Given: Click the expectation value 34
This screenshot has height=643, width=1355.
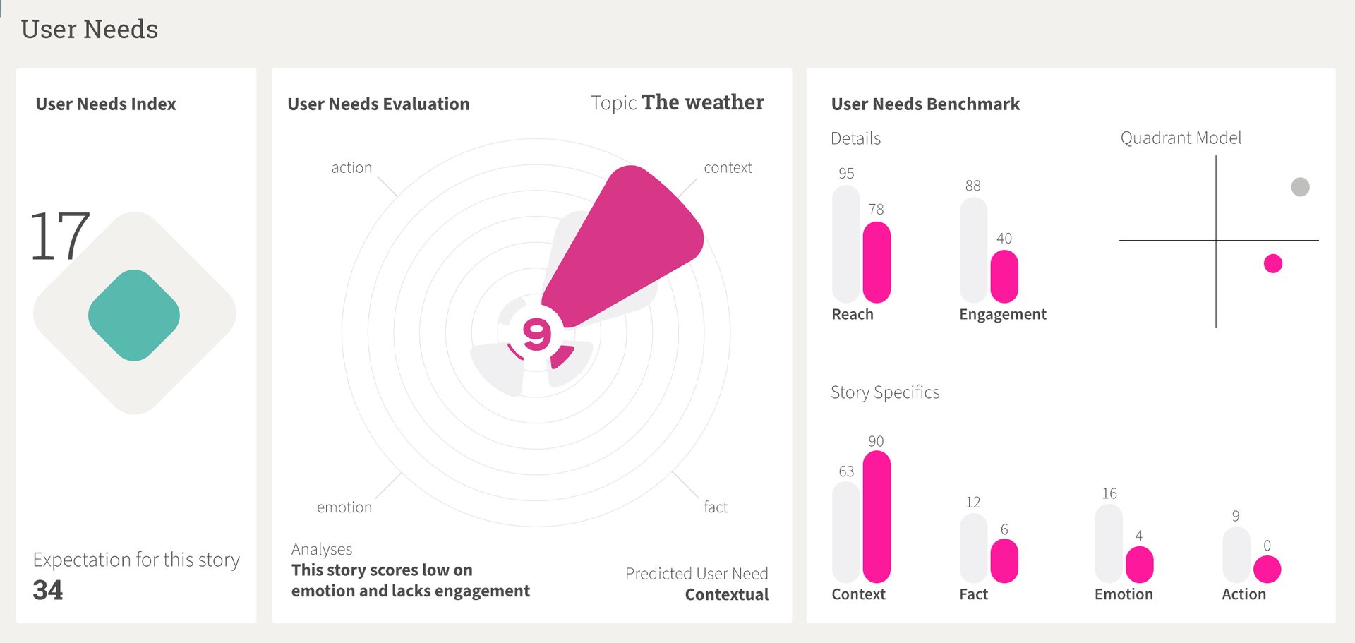Looking at the screenshot, I should (x=48, y=590).
